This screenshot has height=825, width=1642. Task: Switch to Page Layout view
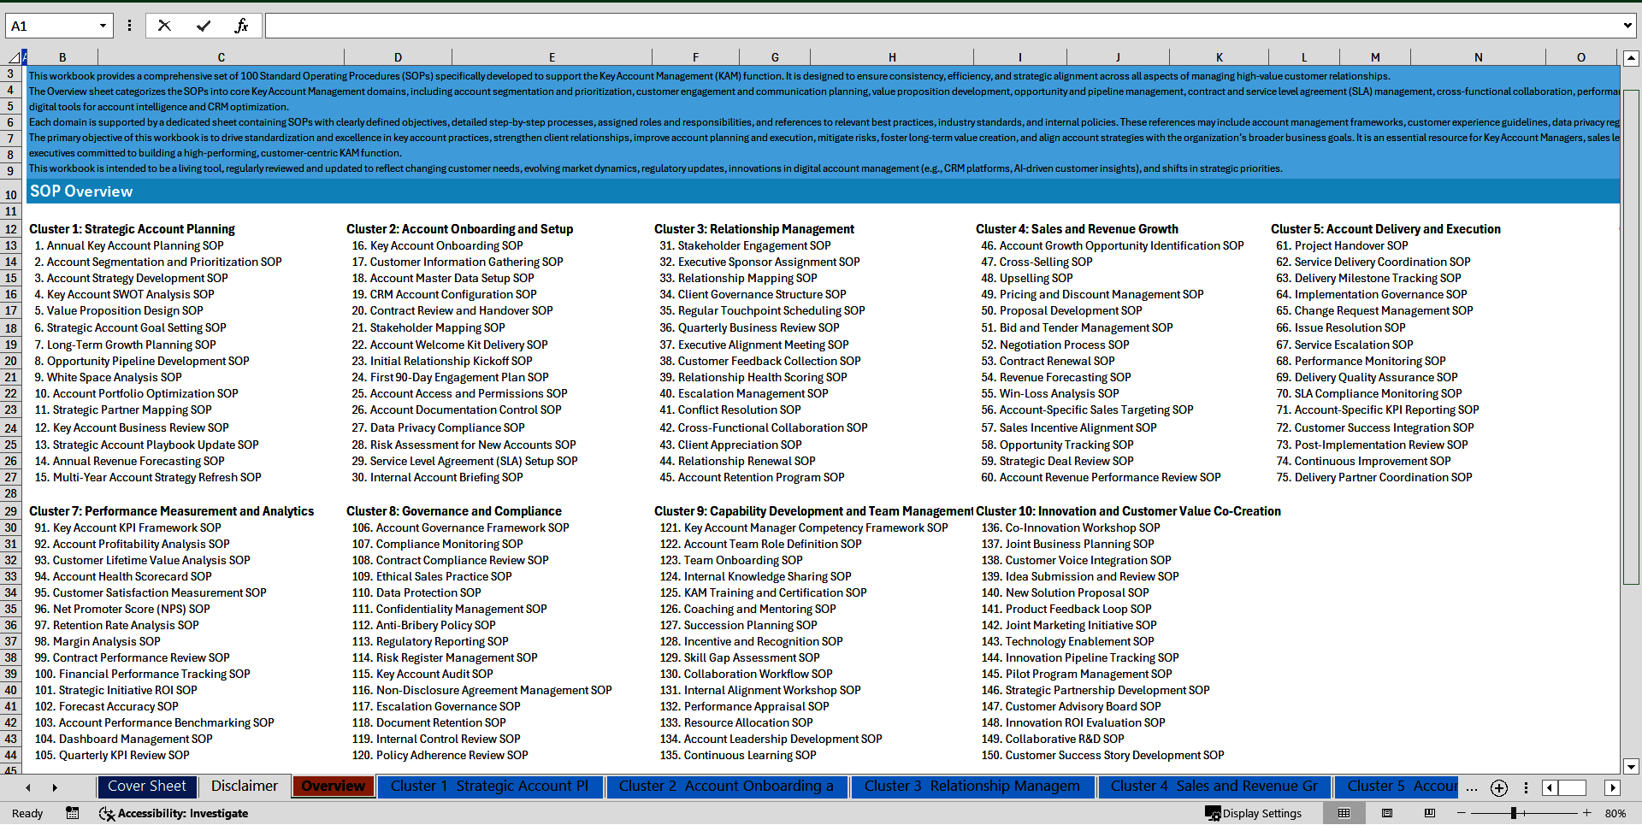pyautogui.click(x=1387, y=813)
